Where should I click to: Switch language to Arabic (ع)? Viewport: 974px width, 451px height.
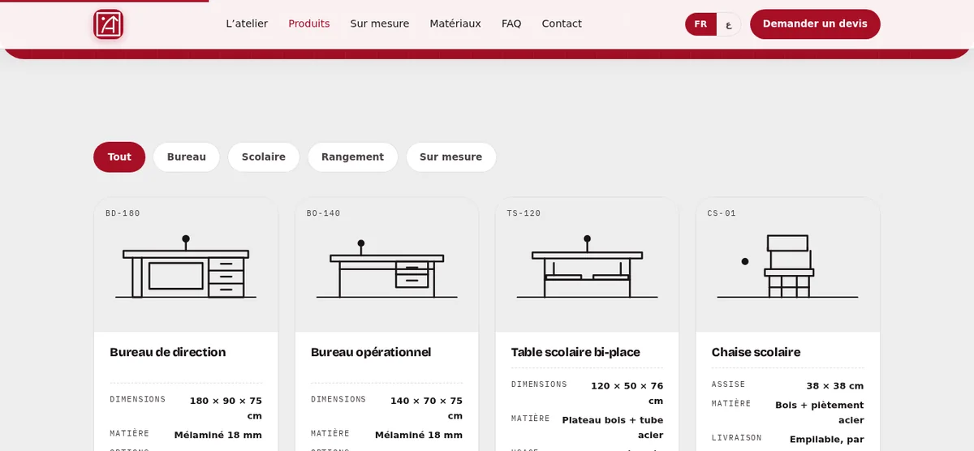coord(728,24)
